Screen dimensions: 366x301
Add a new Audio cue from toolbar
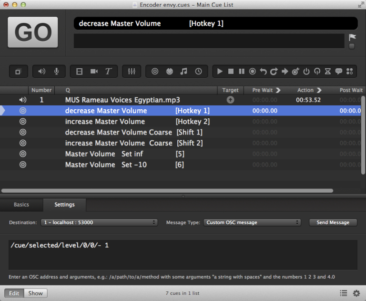[42, 72]
